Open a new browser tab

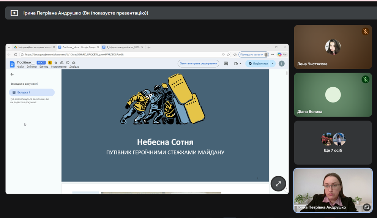point(149,47)
